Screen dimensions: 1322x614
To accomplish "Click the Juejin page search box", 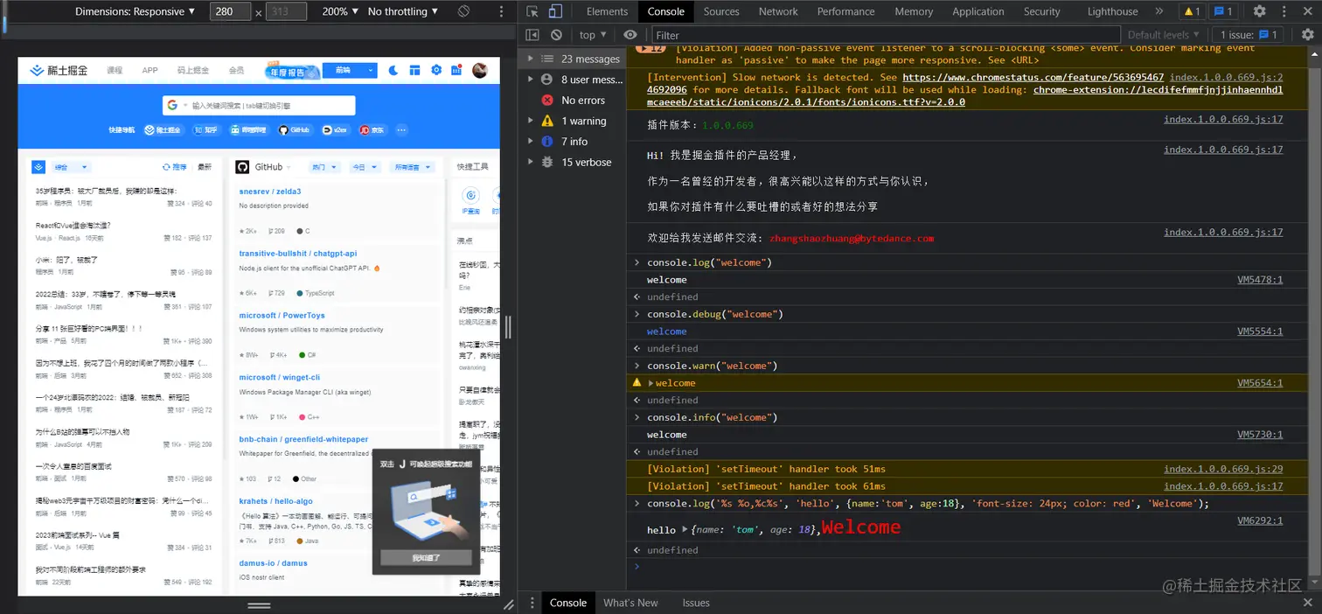I will click(259, 105).
